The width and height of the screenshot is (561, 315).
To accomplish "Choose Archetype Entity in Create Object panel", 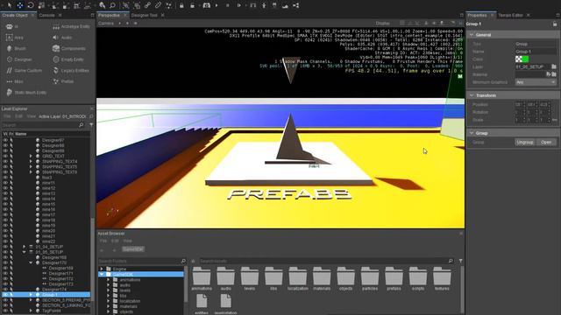I will pos(71,27).
